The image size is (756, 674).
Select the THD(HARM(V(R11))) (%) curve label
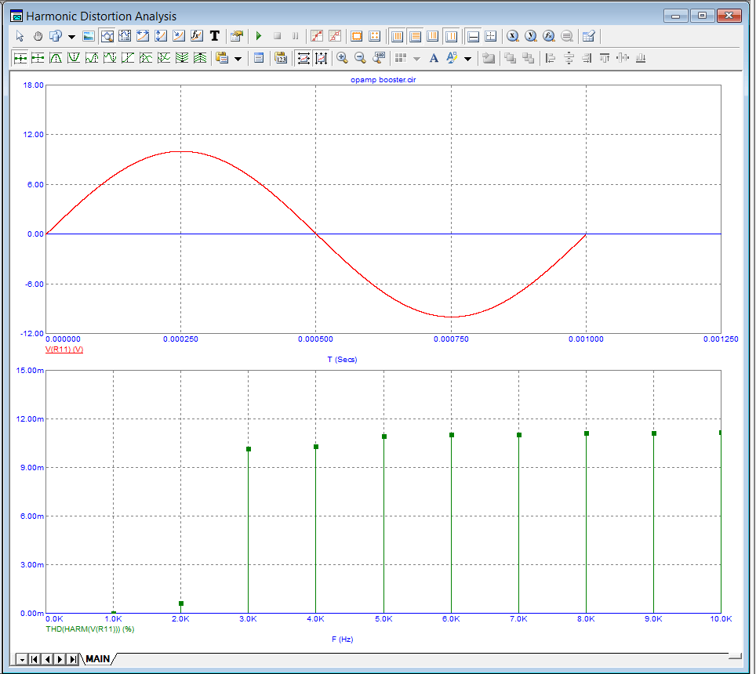pyautogui.click(x=90, y=629)
